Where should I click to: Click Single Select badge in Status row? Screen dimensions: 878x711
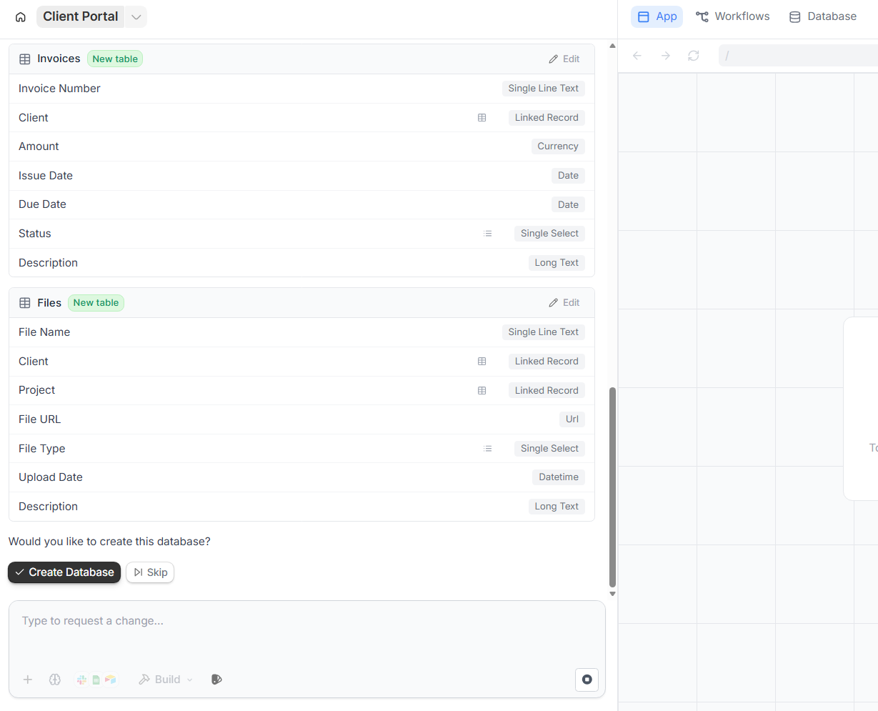pyautogui.click(x=549, y=234)
